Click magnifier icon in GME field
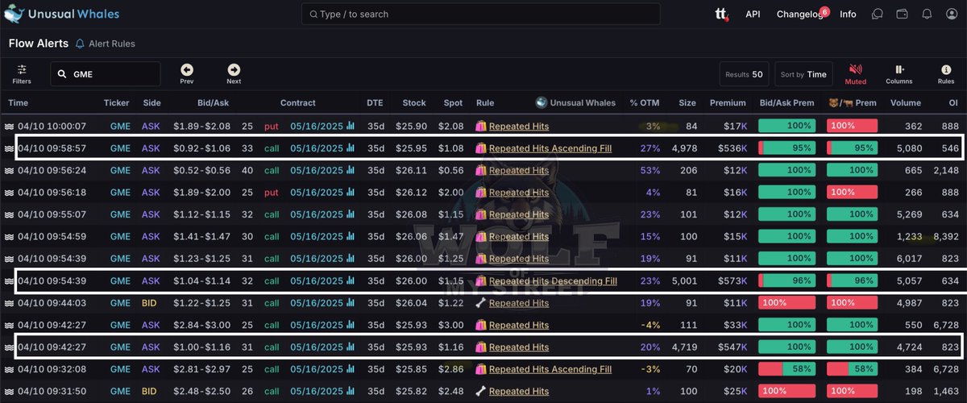 pos(61,74)
